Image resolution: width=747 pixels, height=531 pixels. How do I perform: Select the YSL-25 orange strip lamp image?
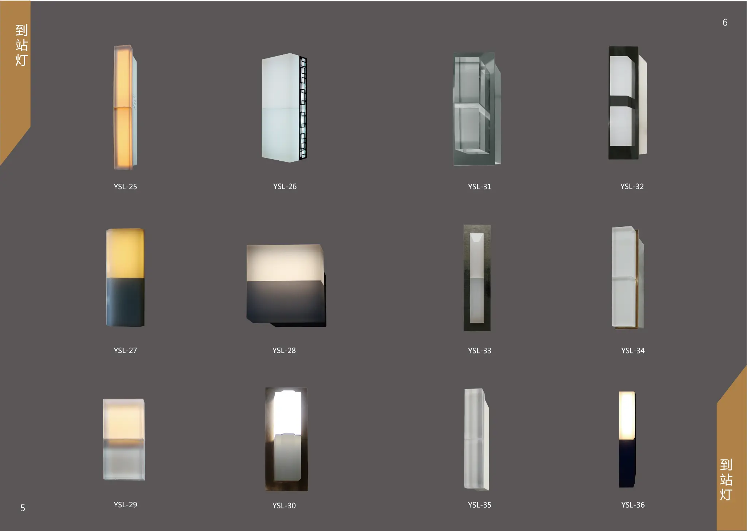[x=125, y=106]
